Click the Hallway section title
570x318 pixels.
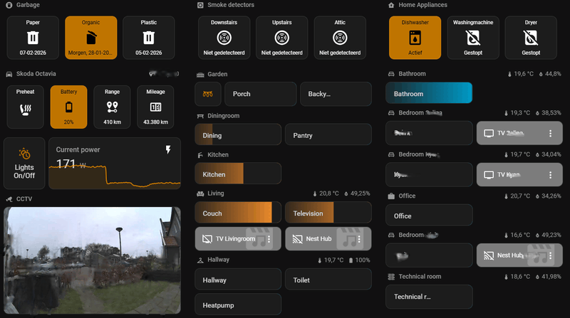click(x=219, y=260)
